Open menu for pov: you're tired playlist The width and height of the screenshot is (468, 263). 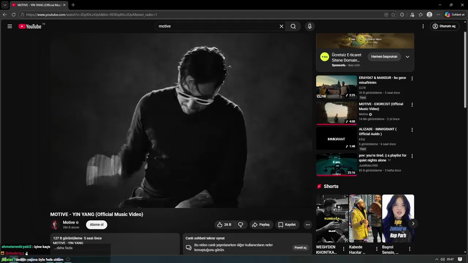(x=412, y=156)
